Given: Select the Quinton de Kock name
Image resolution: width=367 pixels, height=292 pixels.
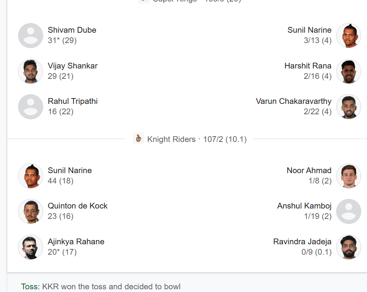Looking at the screenshot, I should 78,206.
